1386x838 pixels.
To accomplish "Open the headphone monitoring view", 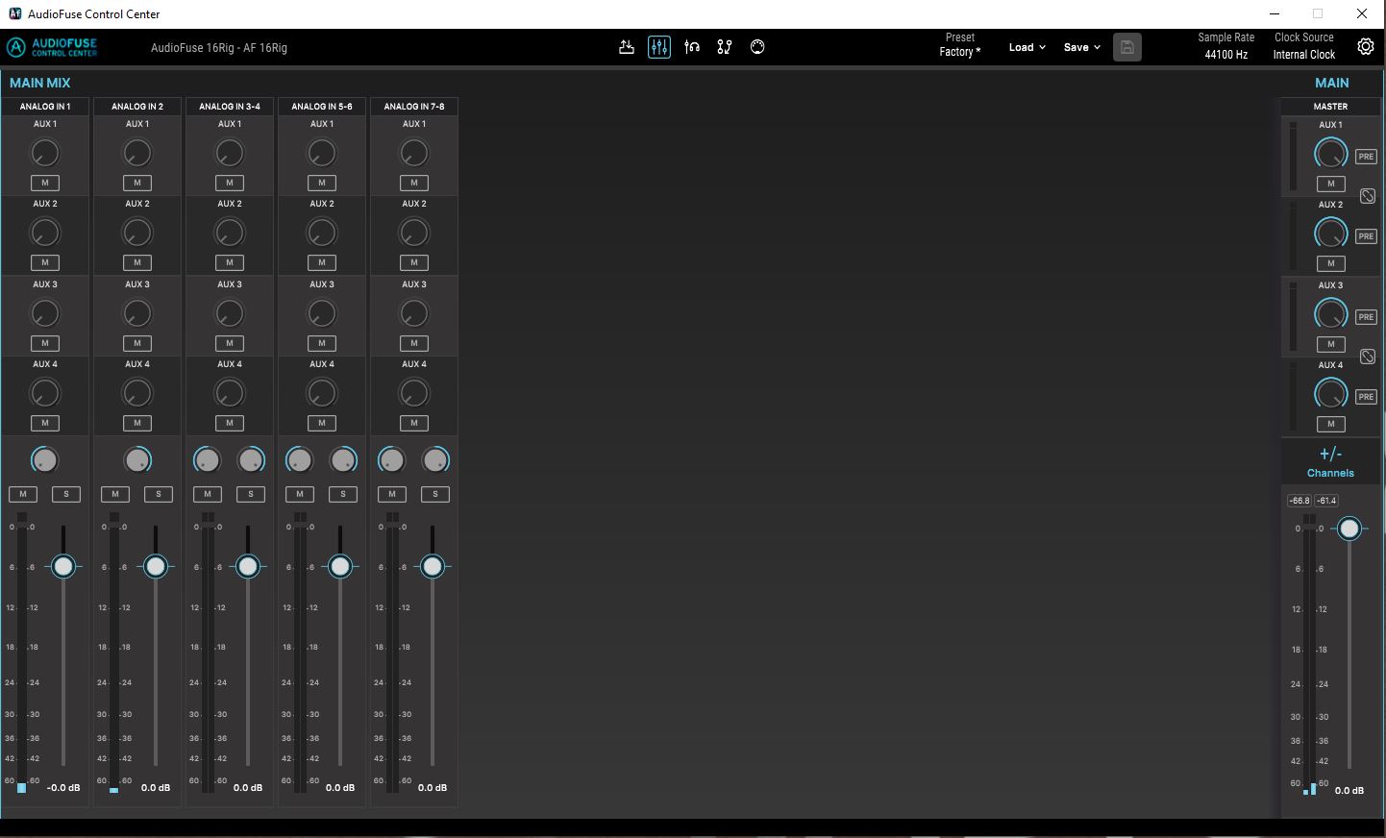I will coord(692,46).
